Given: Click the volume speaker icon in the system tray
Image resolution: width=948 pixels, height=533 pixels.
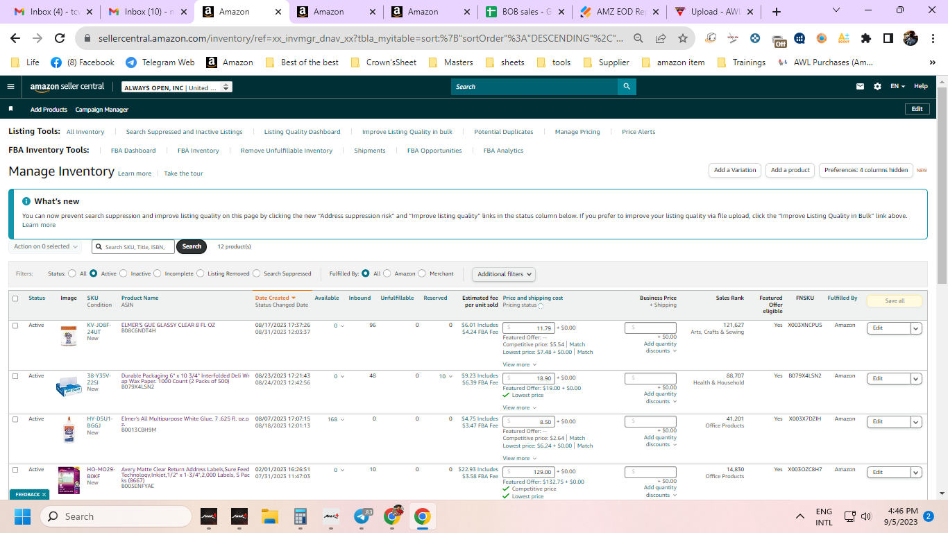Looking at the screenshot, I should click(x=865, y=516).
